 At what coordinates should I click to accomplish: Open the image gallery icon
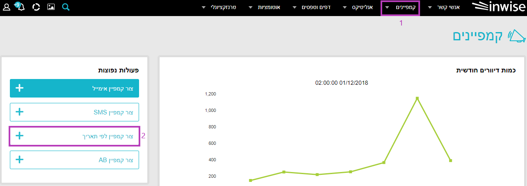(51, 7)
